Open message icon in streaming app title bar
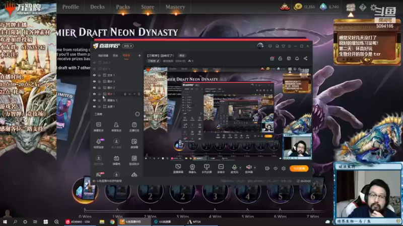Image resolution: width=403 pixels, height=226 pixels. tap(270, 46)
